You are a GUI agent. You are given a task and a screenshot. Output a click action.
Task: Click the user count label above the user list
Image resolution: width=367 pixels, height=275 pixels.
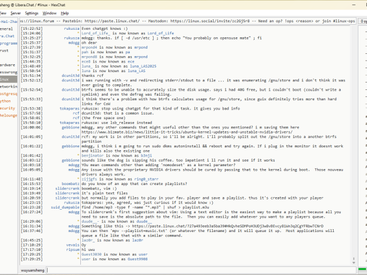coord(362,21)
